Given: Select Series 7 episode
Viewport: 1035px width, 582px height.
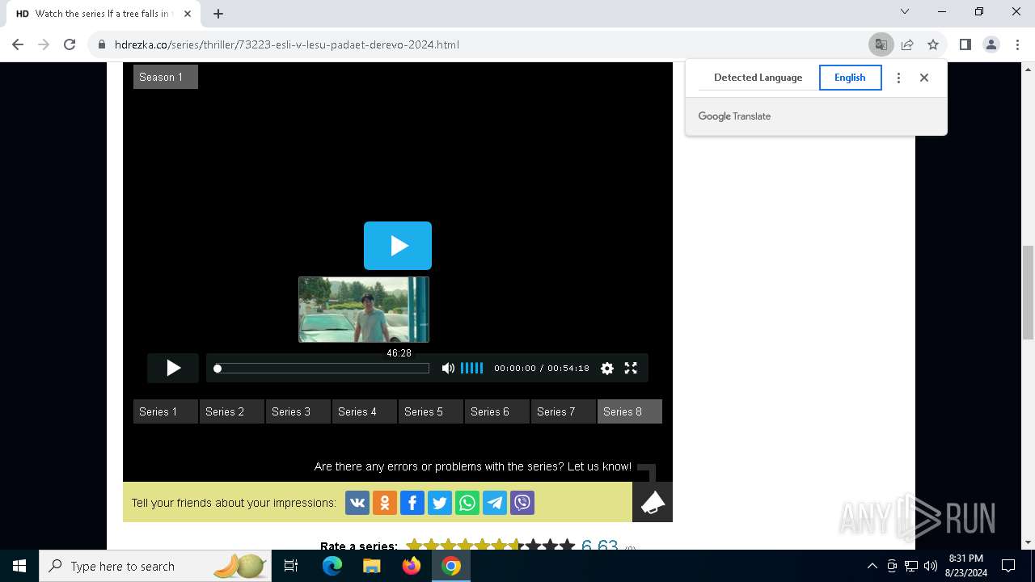Looking at the screenshot, I should (x=564, y=411).
